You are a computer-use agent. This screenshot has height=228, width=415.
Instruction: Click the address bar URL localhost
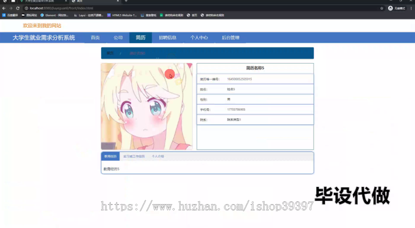[61, 8]
